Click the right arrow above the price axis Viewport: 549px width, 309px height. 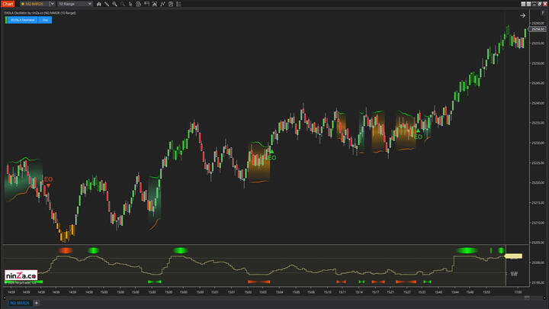523,14
